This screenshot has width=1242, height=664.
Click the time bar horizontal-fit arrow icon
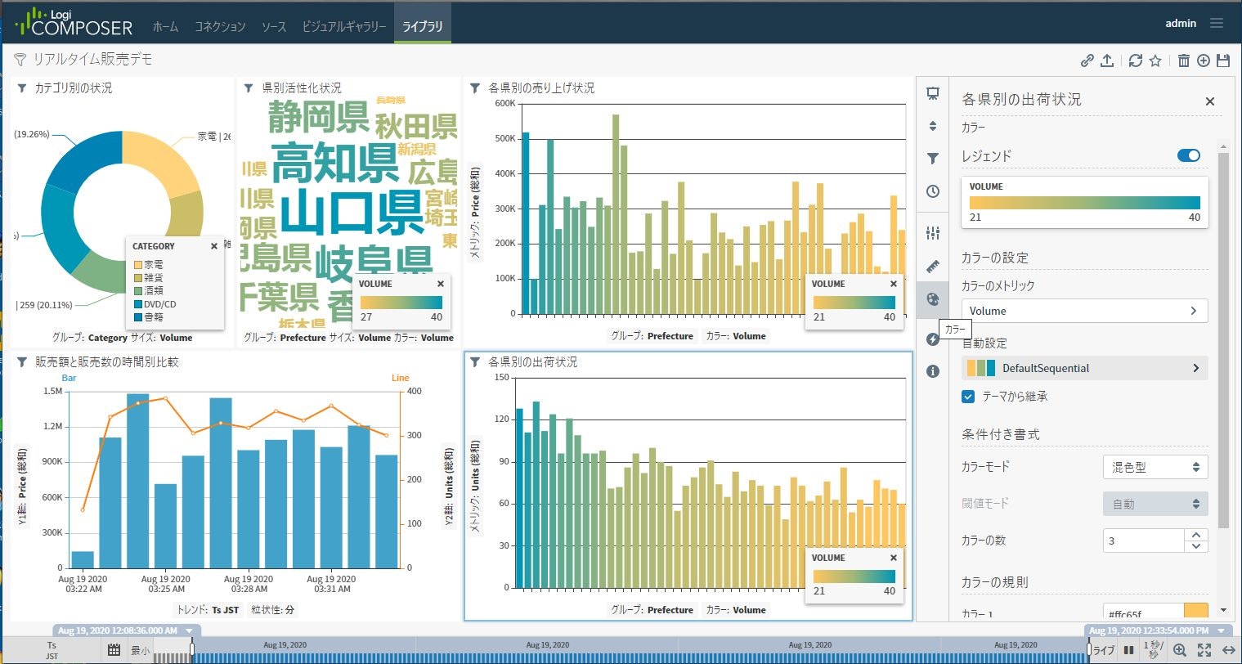pos(1228,650)
